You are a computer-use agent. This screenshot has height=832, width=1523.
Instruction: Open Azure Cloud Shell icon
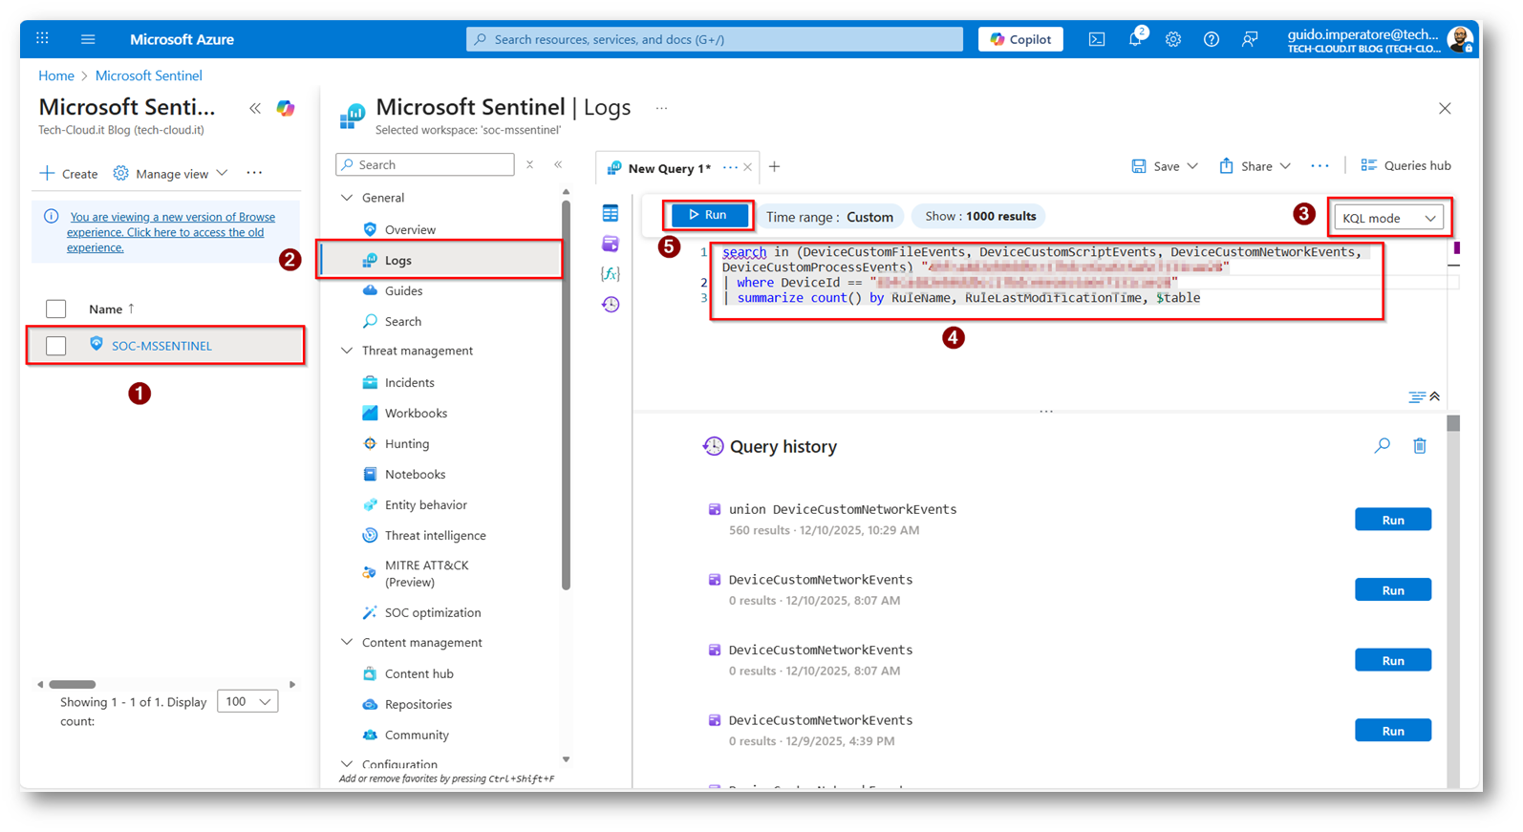[1097, 39]
